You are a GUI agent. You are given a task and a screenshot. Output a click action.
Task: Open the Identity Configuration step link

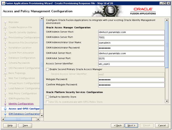pyautogui.click(x=21, y=104)
